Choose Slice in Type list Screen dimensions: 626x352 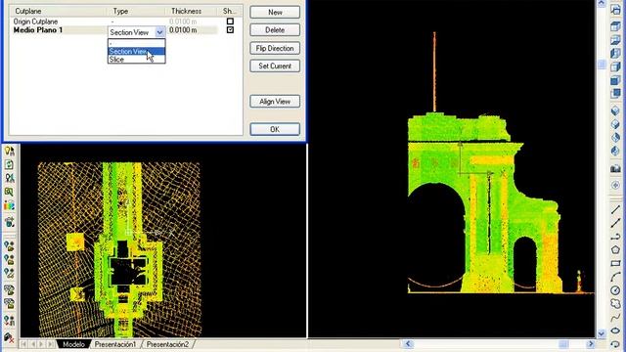pyautogui.click(x=137, y=59)
